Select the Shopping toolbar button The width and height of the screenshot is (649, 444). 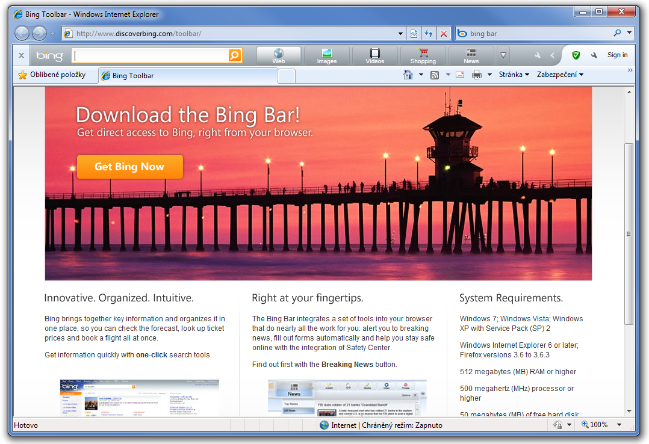point(423,55)
